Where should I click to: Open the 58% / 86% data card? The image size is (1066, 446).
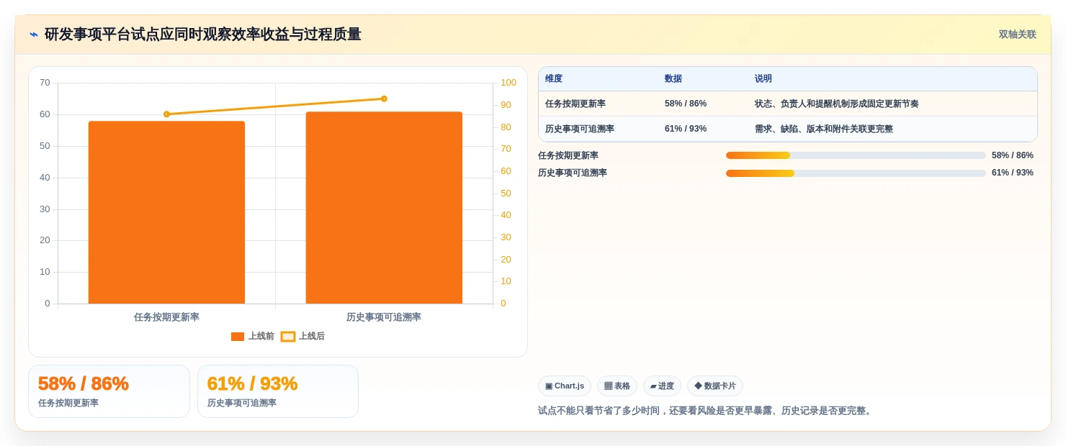[109, 391]
